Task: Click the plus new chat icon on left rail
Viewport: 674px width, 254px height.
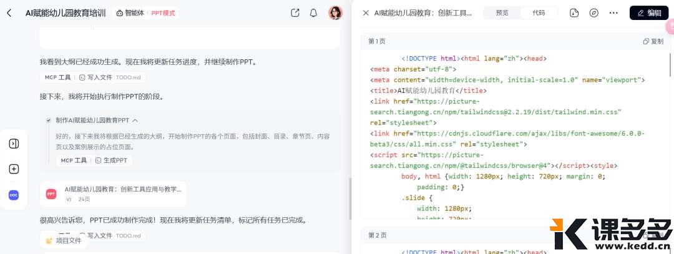Action: click(x=14, y=169)
